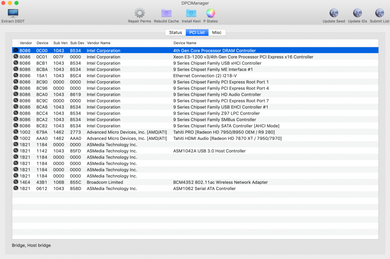Click magnifier icon for USB xHCI Controller row

16,63
